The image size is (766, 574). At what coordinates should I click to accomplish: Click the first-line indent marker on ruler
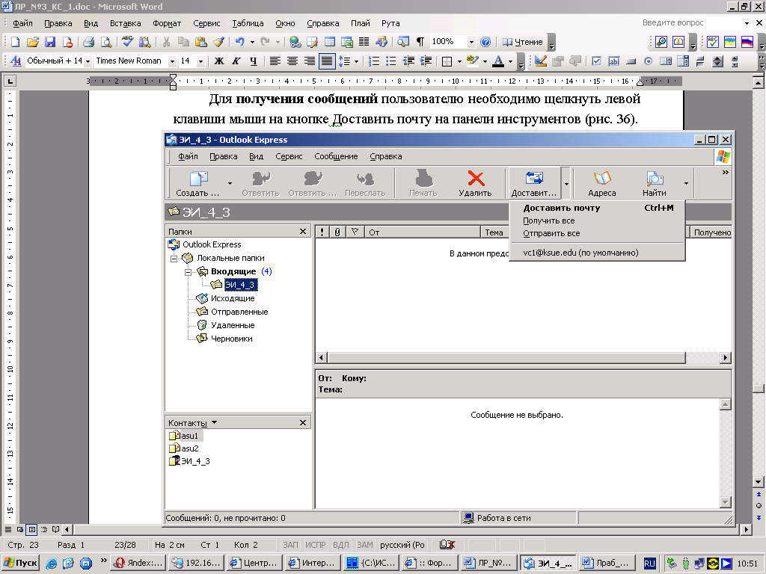pos(173,77)
